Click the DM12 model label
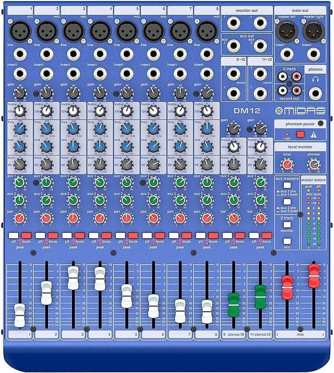Image resolution: width=334 pixels, height=373 pixels. pyautogui.click(x=246, y=111)
